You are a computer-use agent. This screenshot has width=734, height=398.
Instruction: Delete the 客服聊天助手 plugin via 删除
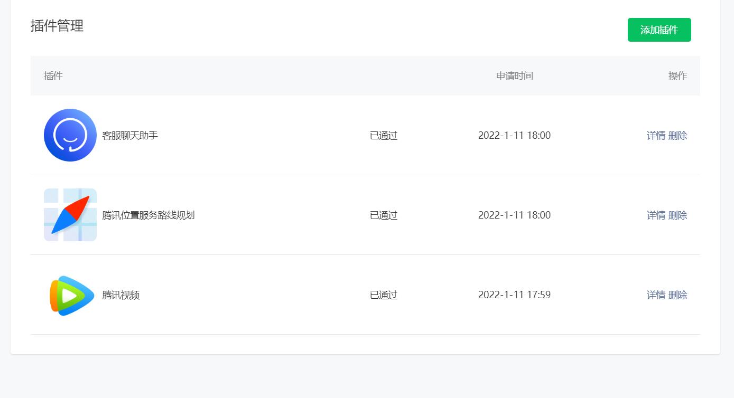coord(678,136)
